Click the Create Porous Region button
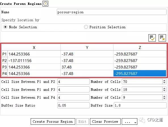The height and width of the screenshot is (127, 168). pyautogui.click(x=53, y=121)
